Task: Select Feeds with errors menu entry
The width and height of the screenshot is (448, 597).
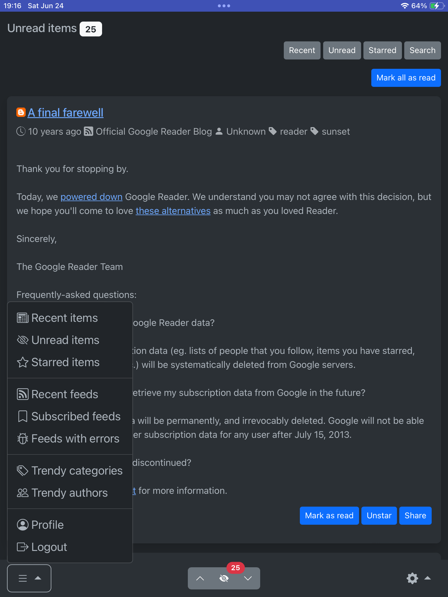Action: [75, 439]
